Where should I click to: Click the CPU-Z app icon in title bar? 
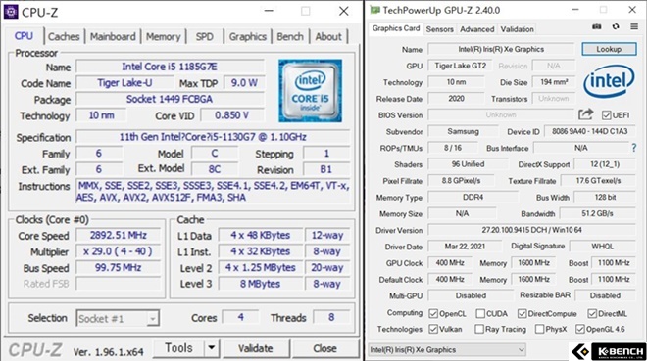[11, 12]
